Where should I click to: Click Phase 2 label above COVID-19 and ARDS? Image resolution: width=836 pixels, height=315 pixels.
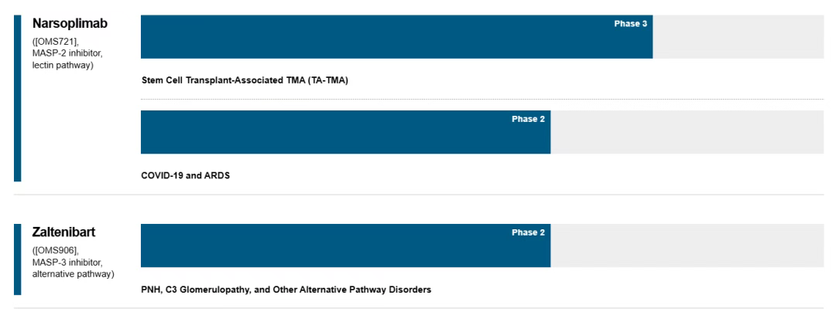[529, 120]
